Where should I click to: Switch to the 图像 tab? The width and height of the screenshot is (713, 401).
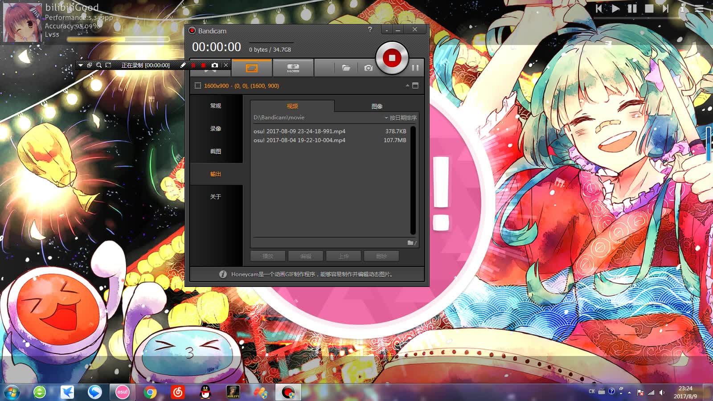(x=377, y=106)
